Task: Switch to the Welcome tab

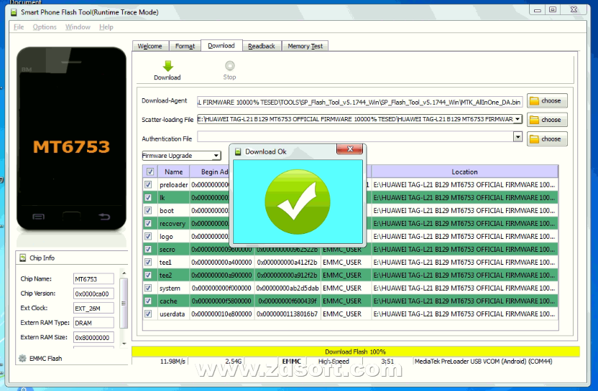Action: point(150,46)
